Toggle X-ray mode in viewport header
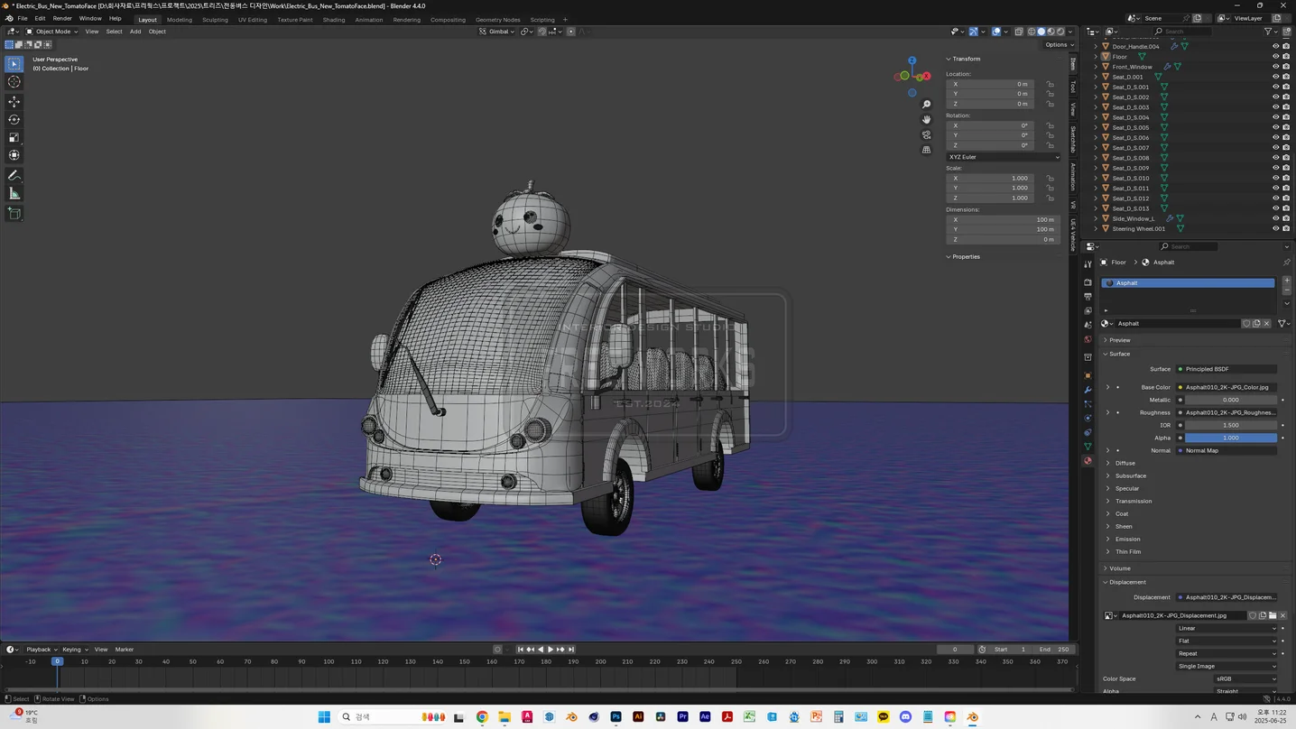This screenshot has width=1296, height=729. click(1018, 32)
